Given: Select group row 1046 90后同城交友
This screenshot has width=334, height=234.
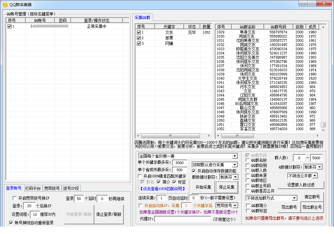Looking at the screenshot, I should 268,104.
